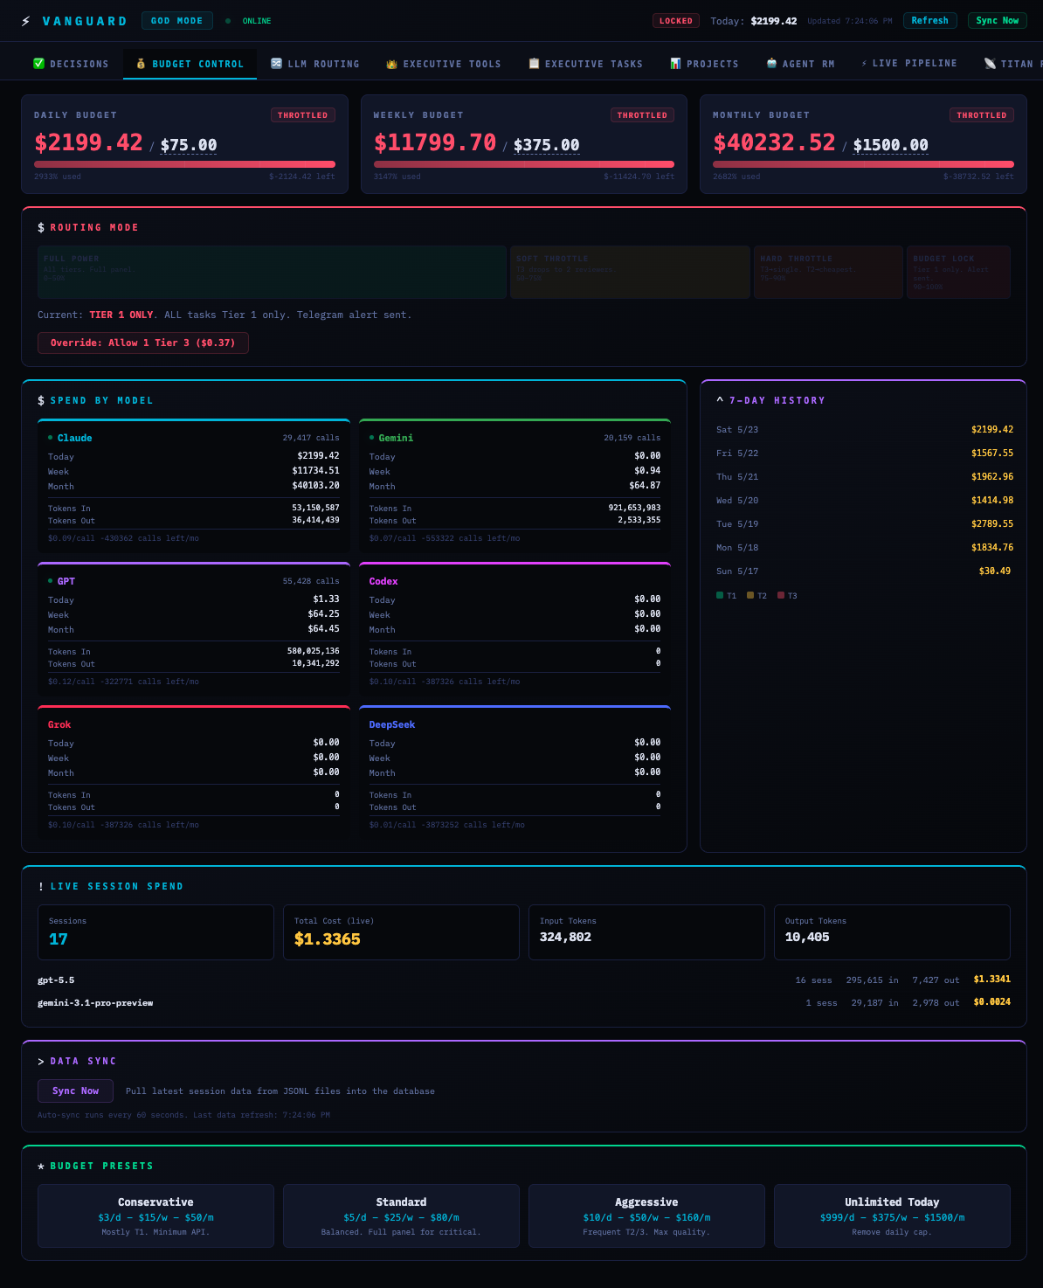Click the red T3 legend swatch
The width and height of the screenshot is (1043, 1288).
(x=781, y=595)
